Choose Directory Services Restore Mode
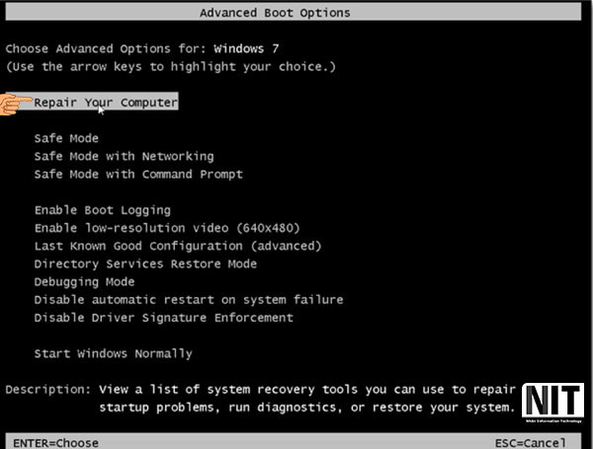The width and height of the screenshot is (593, 449). [x=145, y=263]
